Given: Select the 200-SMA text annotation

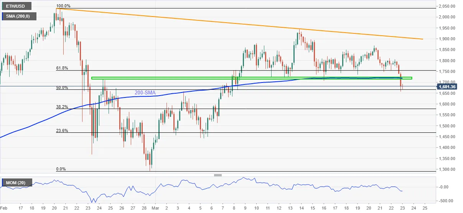Looking at the screenshot, I should coord(144,93).
